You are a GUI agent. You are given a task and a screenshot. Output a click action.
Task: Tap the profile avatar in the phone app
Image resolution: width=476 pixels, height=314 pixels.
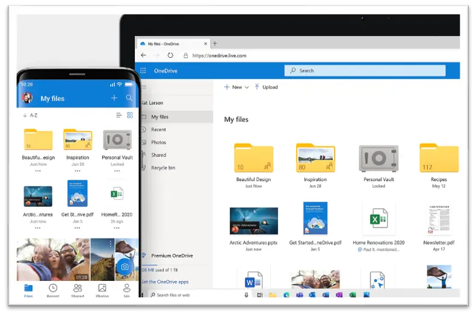[x=27, y=98]
